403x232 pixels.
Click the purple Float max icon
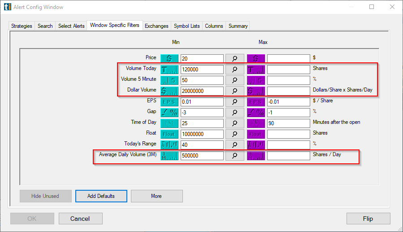point(256,134)
